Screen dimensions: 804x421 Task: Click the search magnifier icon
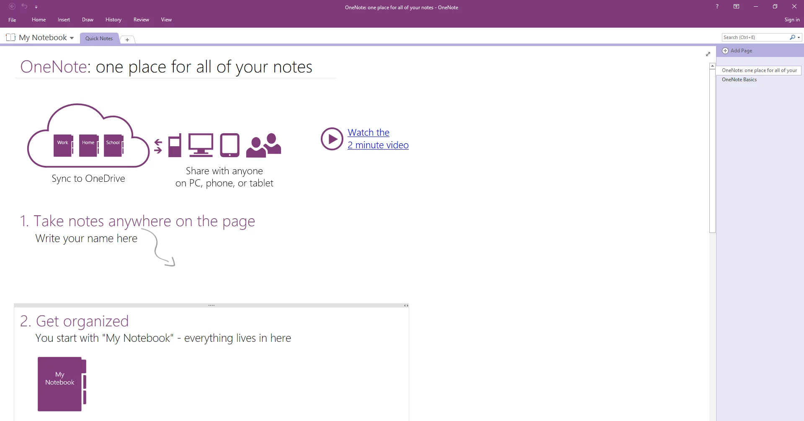[x=792, y=37]
